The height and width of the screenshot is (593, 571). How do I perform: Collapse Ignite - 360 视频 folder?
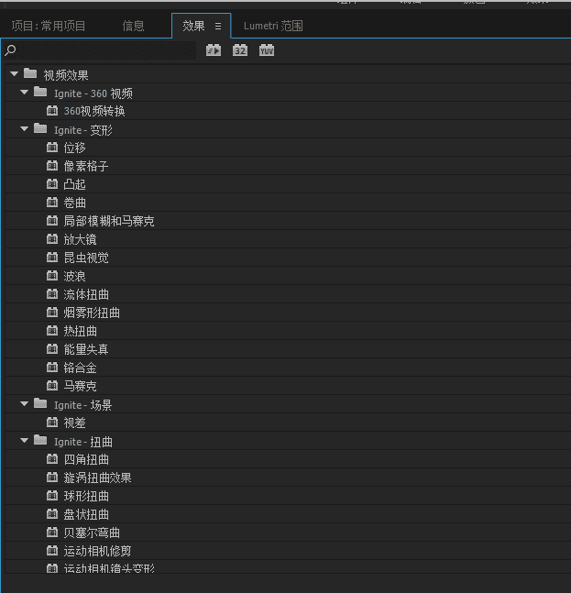click(25, 93)
